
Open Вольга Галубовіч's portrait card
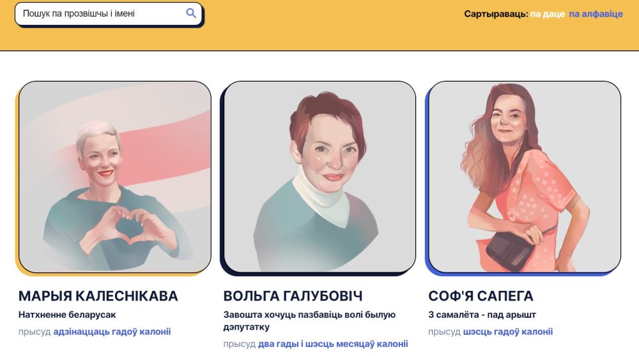tap(320, 177)
